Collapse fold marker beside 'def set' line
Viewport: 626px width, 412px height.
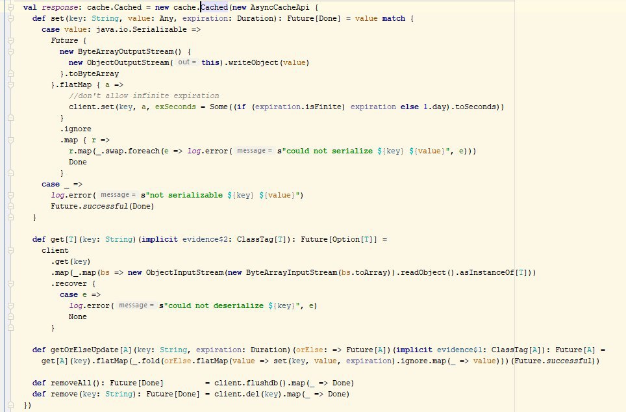[11, 18]
